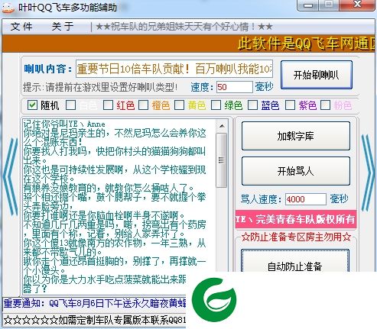Click the scroll-up arrow of the text list
Viewport: 377px width, 329px height.
(222, 126)
